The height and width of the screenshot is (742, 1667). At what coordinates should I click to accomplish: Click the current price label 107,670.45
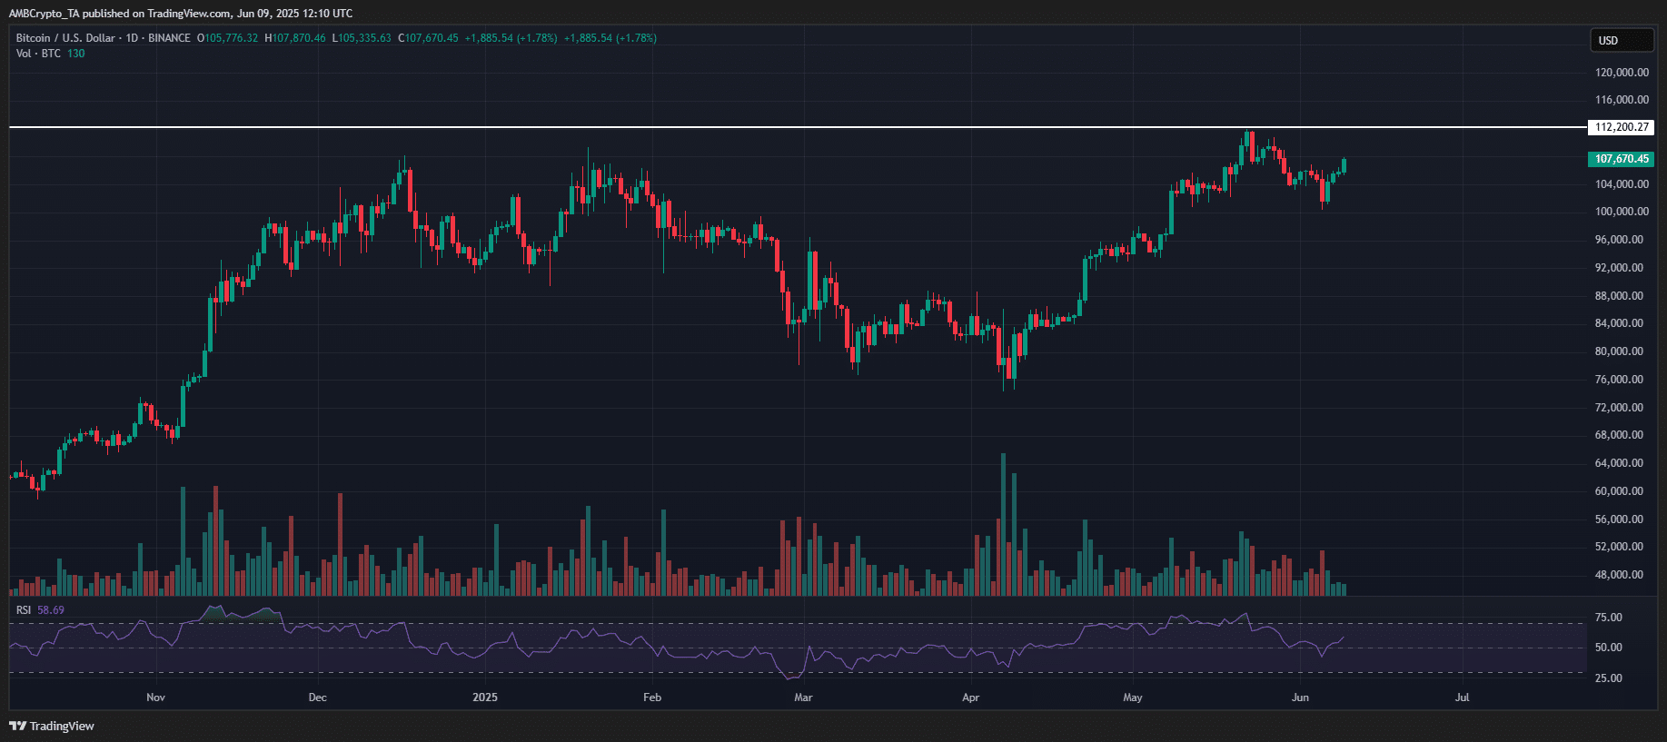[x=1622, y=159]
